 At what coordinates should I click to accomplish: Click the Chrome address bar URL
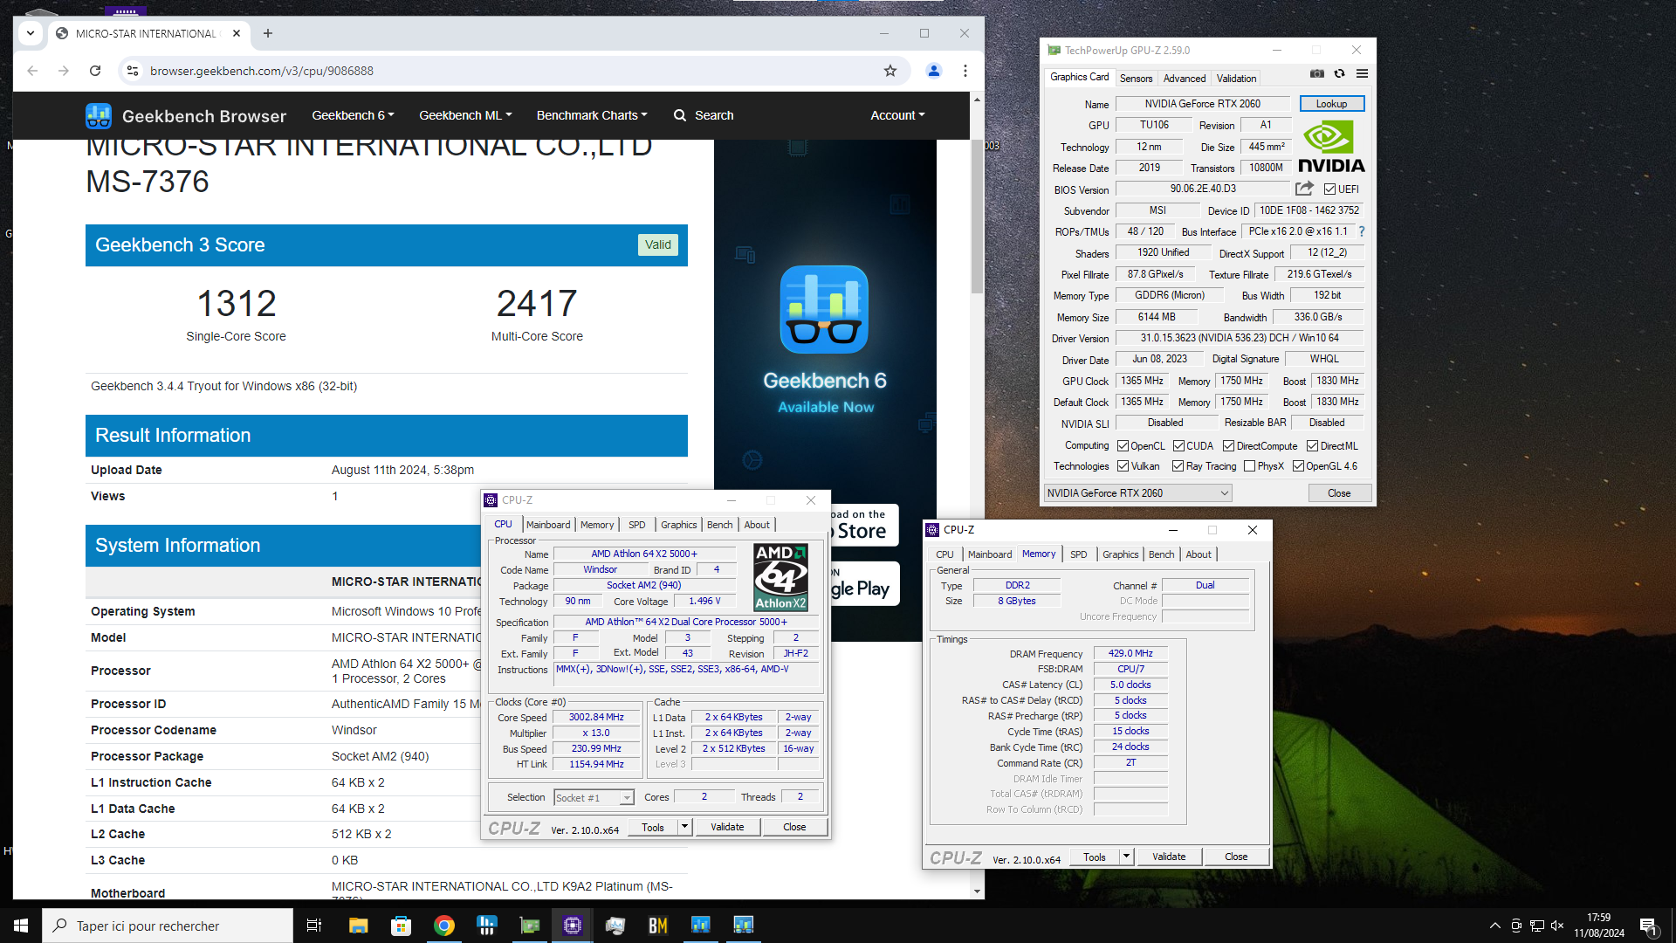(x=261, y=71)
